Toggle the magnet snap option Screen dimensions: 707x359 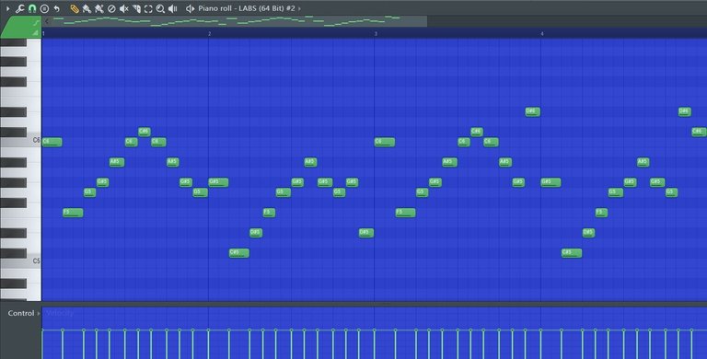(x=32, y=8)
